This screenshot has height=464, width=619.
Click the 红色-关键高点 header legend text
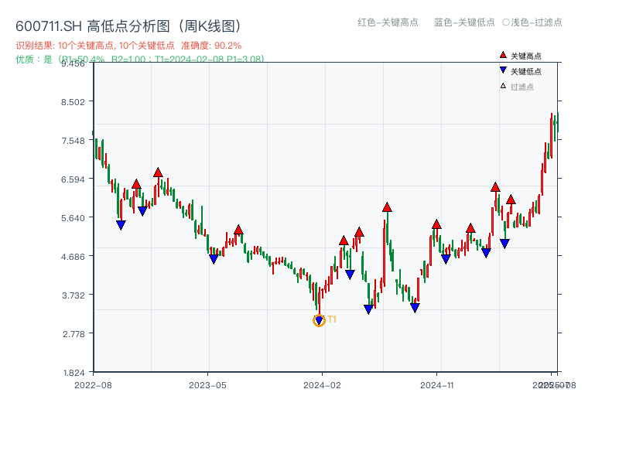coord(388,22)
